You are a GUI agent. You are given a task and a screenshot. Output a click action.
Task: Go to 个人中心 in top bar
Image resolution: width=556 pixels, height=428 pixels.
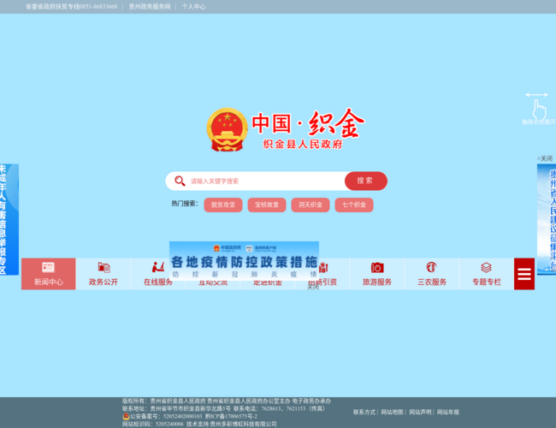pos(193,6)
